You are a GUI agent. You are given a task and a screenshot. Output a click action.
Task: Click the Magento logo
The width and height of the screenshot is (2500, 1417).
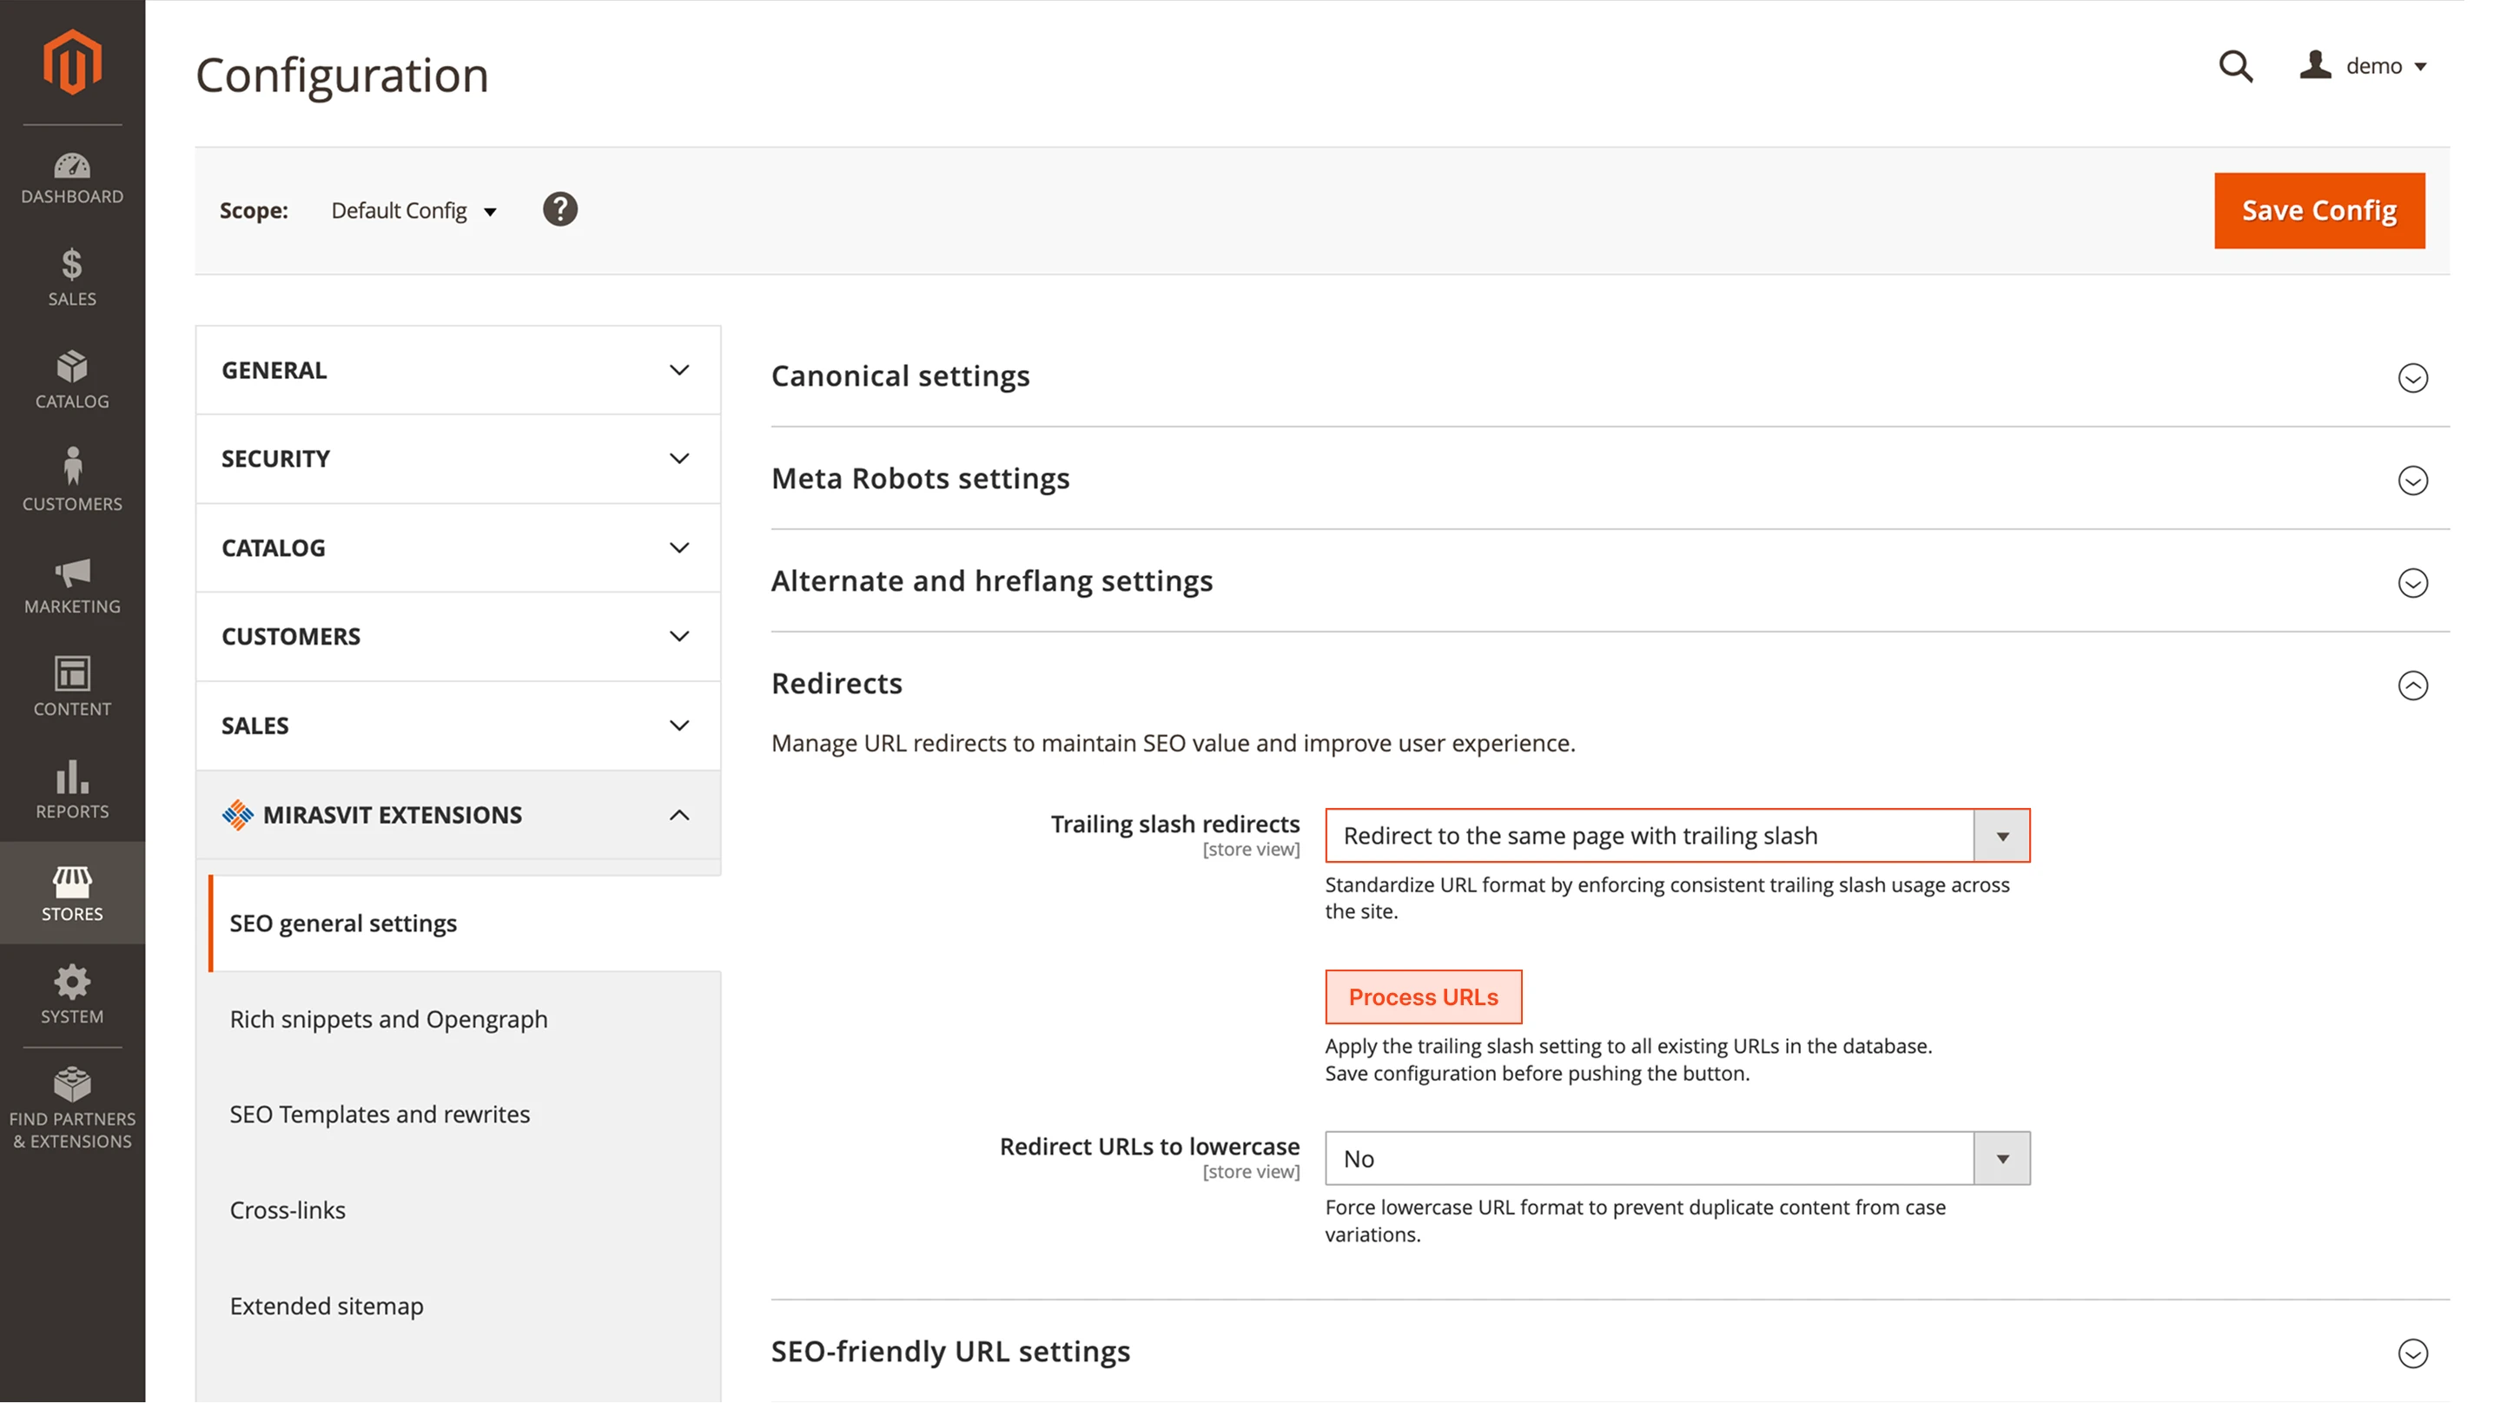click(x=72, y=60)
